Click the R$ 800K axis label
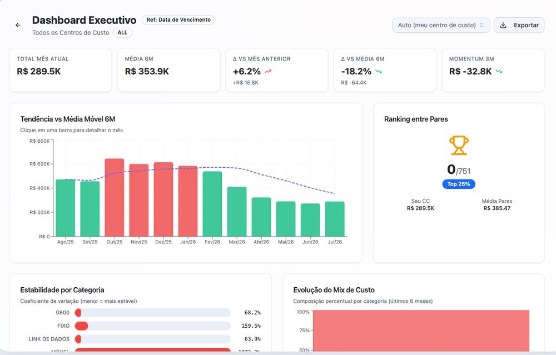Screen dimensions: 556x355 [39, 141]
